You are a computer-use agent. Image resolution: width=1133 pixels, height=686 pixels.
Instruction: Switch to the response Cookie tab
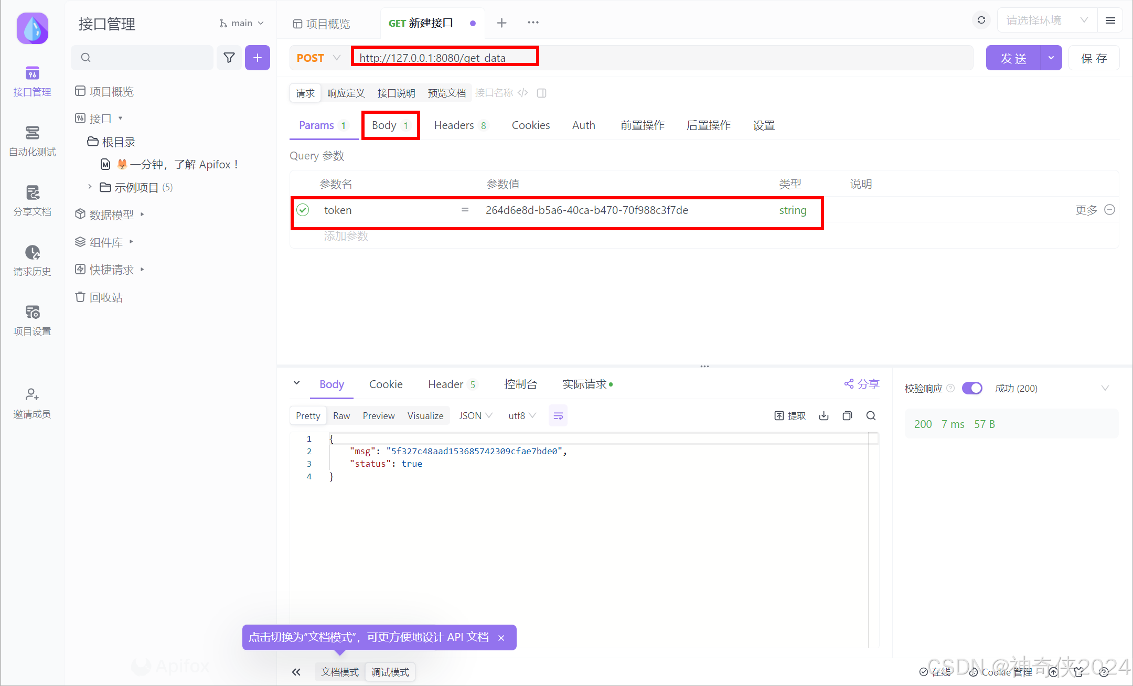386,384
